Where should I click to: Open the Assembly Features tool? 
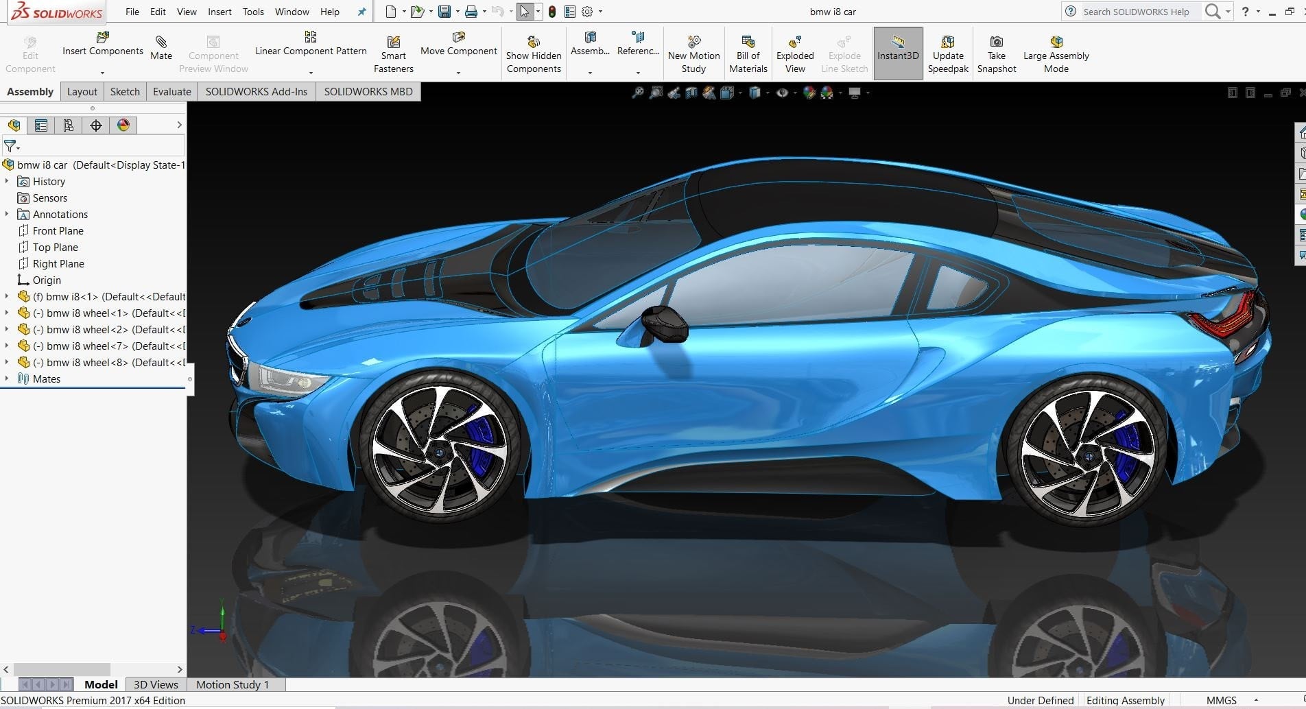tap(590, 44)
